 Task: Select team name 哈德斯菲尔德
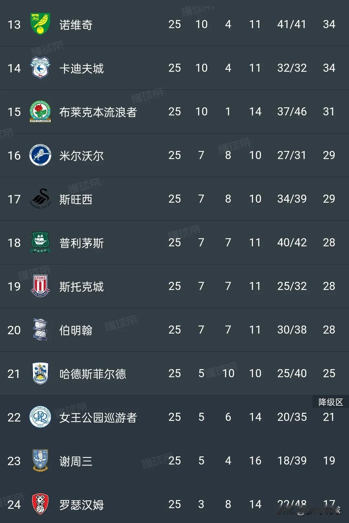click(93, 374)
